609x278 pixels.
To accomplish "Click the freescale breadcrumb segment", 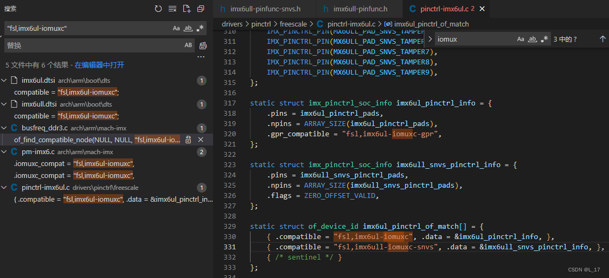I will point(294,24).
